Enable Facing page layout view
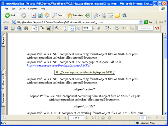 click(x=163, y=118)
